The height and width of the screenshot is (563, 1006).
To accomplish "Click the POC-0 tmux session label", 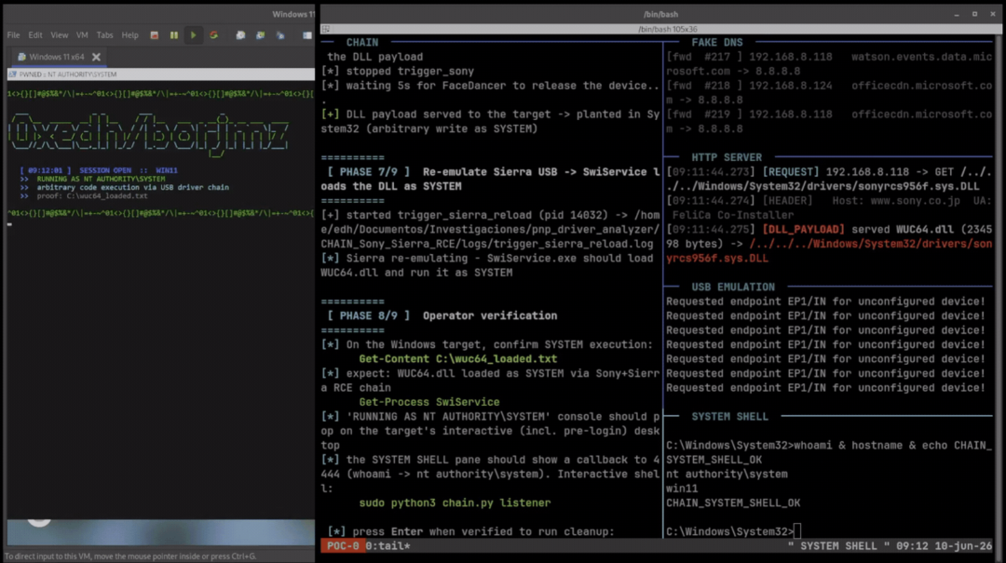I will click(343, 545).
